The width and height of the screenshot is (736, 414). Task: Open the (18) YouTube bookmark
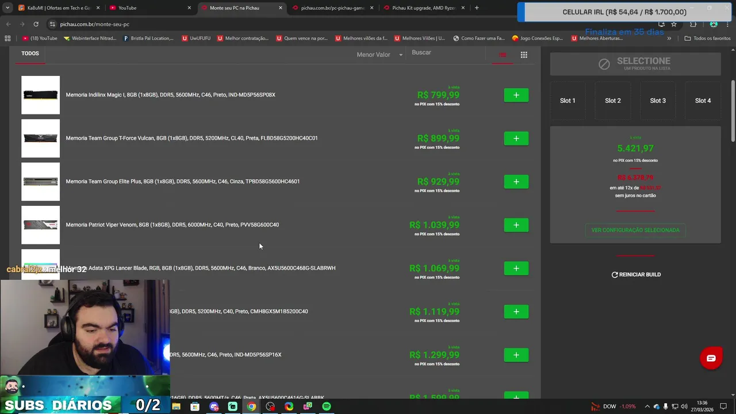(x=40, y=39)
